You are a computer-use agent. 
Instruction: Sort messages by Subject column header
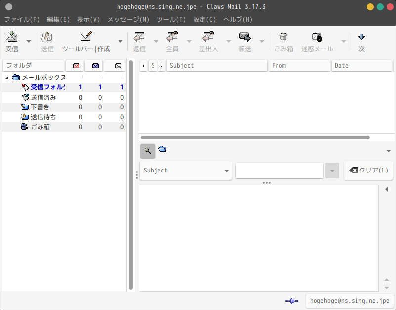coord(217,66)
